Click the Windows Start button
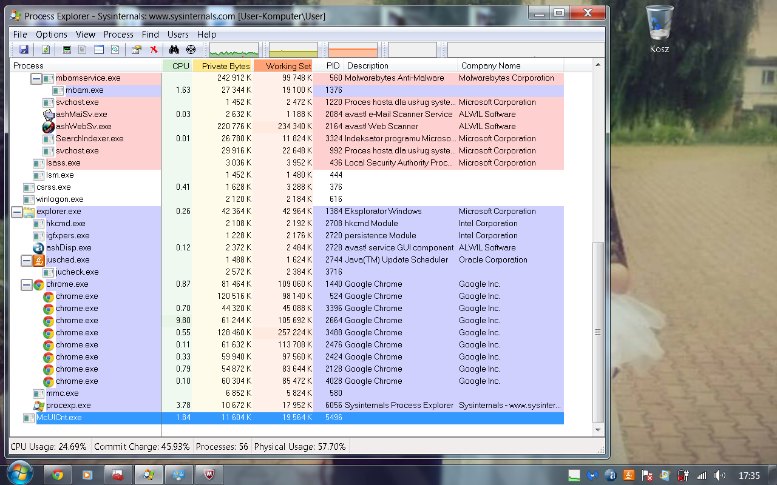The image size is (777, 485). [19, 474]
